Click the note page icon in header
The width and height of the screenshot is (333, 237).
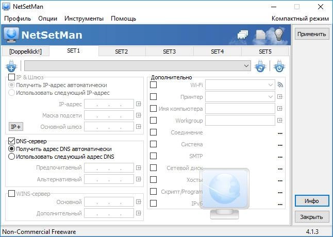[261, 35]
